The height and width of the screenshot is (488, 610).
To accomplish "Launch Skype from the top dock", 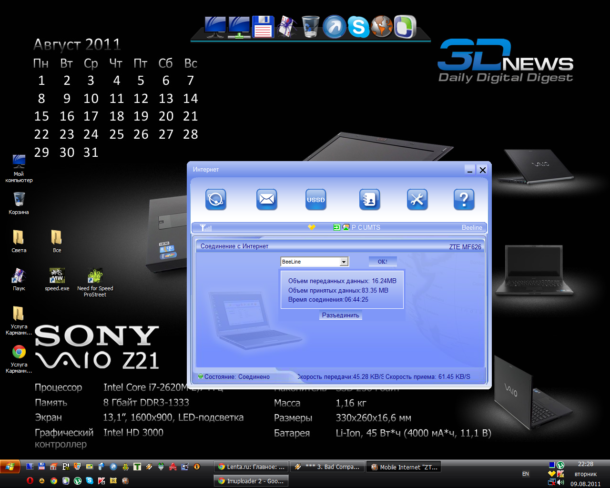I will [x=359, y=27].
